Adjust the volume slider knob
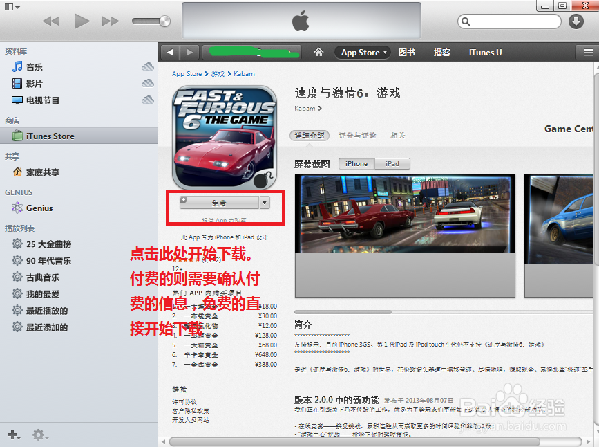The width and height of the screenshot is (599, 447). coord(164,21)
